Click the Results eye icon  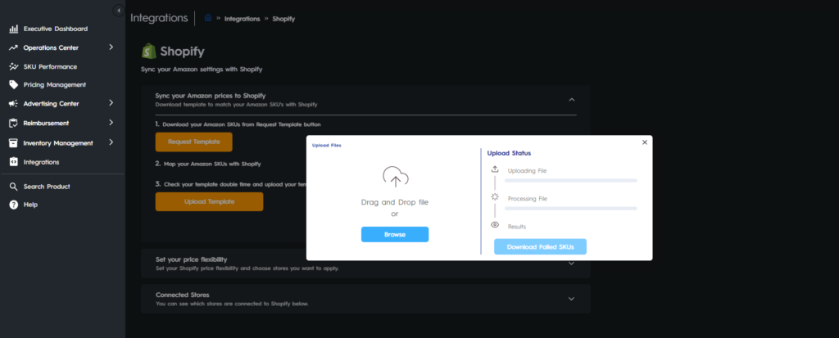495,224
